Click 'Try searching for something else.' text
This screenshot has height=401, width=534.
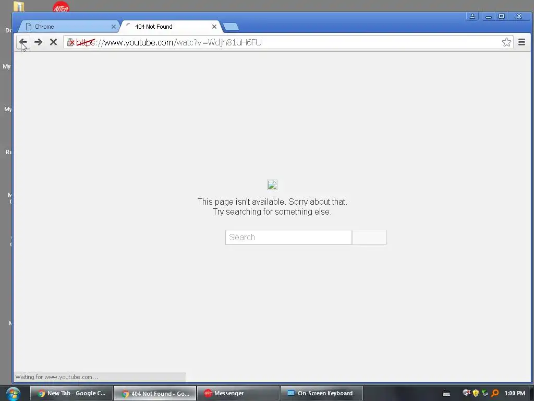272,212
